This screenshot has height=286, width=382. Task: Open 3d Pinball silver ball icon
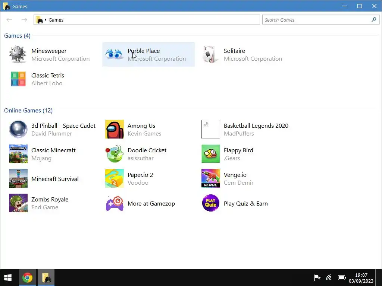click(x=18, y=129)
